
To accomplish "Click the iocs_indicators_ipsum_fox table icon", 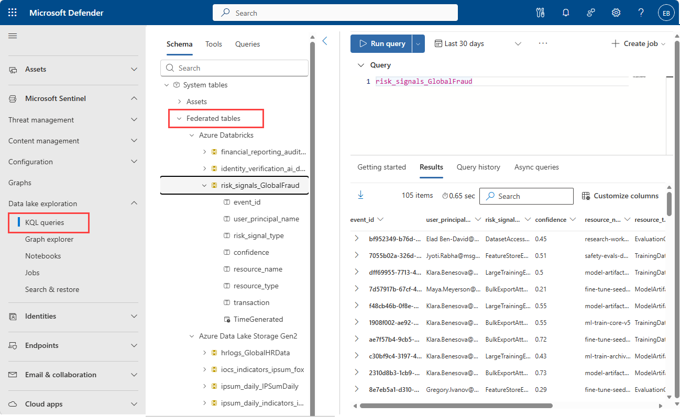I will click(x=214, y=369).
